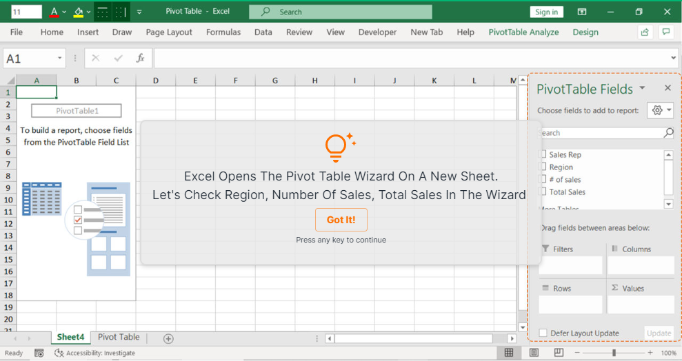Image resolution: width=682 pixels, height=361 pixels.
Task: Click the Name Box showing A1
Action: tap(29, 58)
